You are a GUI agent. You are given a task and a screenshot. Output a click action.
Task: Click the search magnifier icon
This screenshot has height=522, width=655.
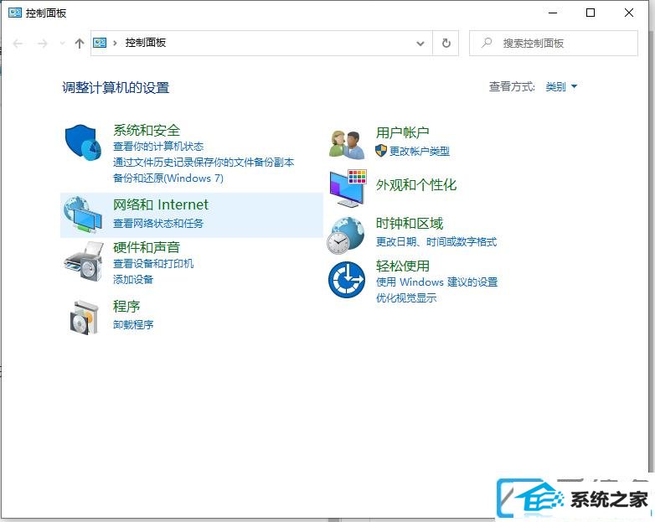pos(487,43)
